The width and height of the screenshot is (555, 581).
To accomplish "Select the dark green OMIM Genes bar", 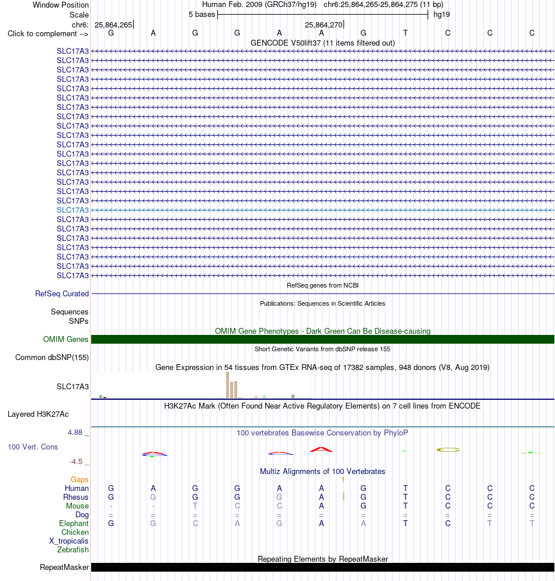I will point(322,340).
